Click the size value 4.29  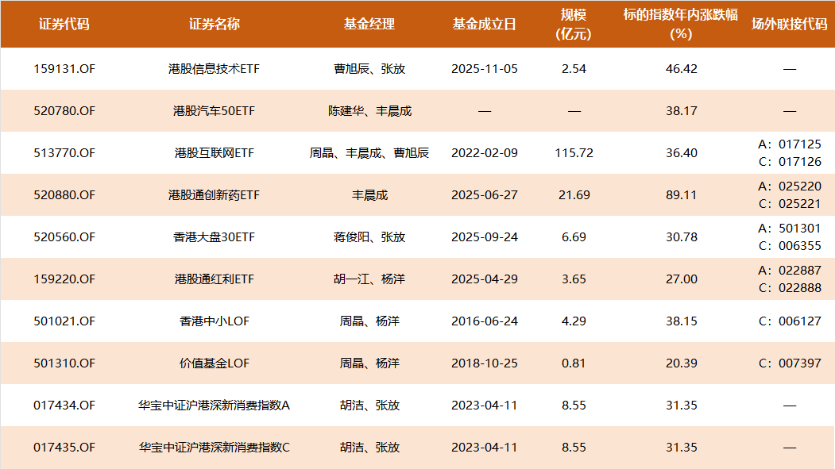pos(574,321)
